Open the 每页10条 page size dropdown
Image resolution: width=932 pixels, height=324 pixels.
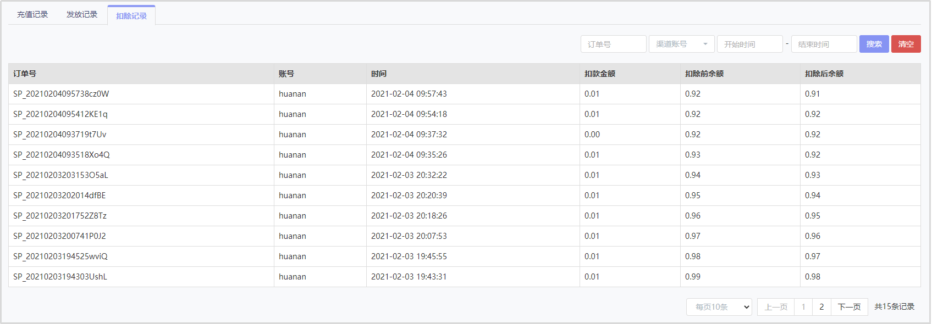(x=719, y=307)
